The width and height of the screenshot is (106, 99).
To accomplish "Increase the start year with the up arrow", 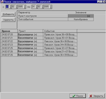I will 25,6.
